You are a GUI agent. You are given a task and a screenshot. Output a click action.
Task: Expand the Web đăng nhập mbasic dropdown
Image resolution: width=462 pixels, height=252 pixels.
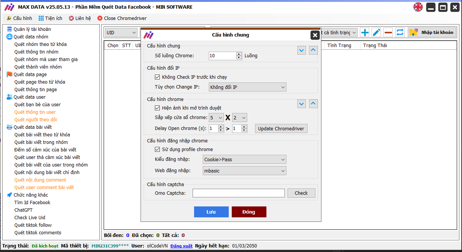coord(244,171)
